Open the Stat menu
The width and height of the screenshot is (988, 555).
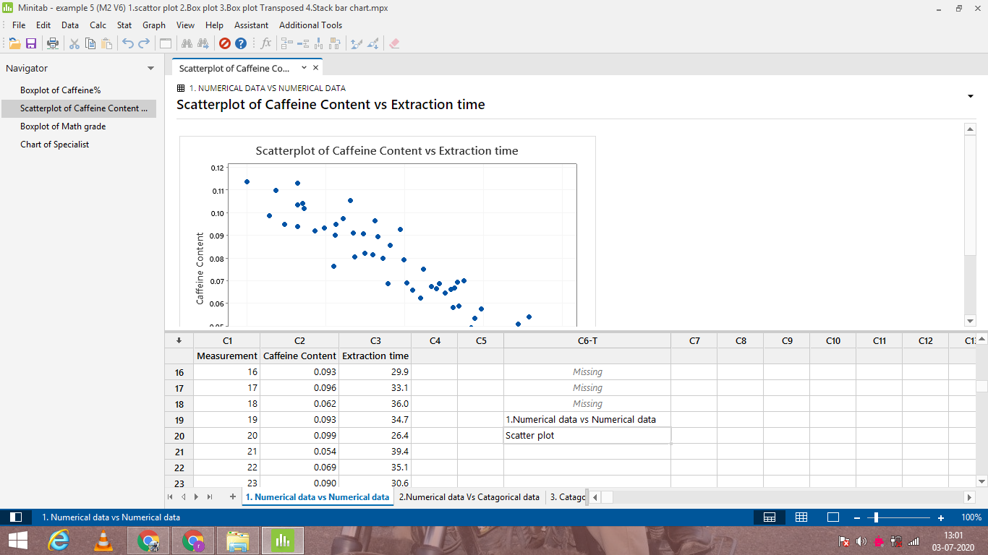point(124,25)
